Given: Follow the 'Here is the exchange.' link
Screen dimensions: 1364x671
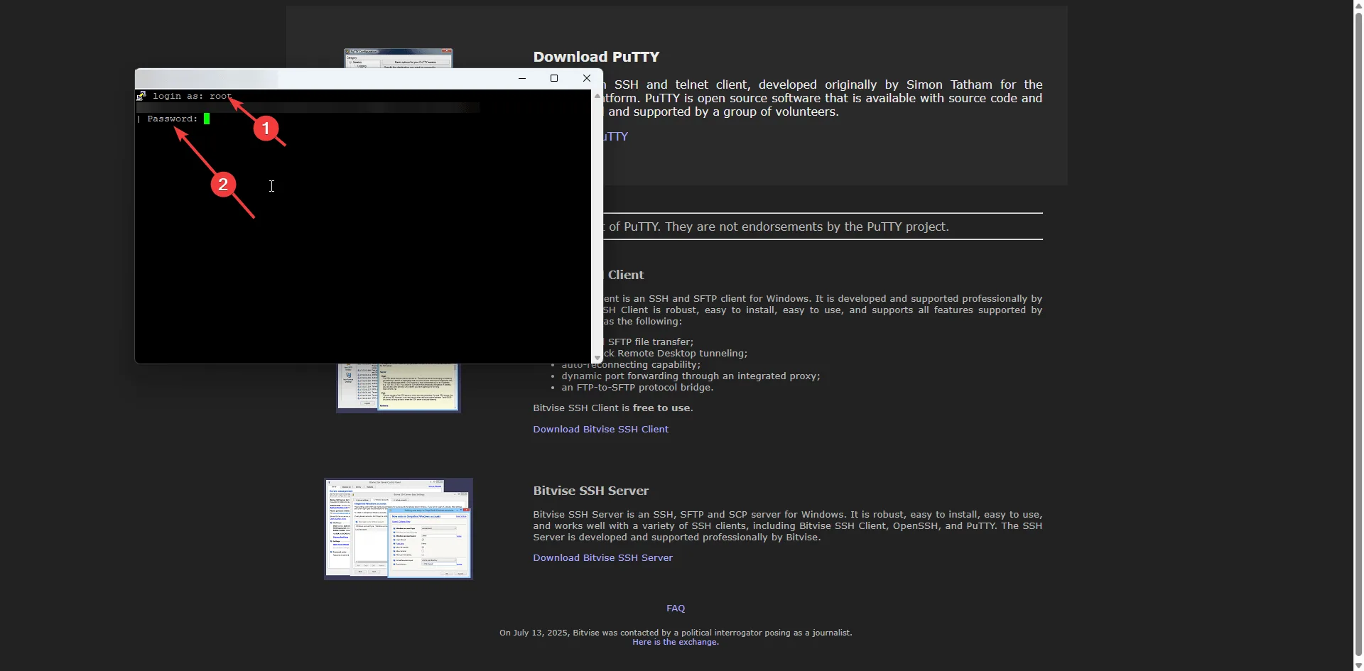Looking at the screenshot, I should (676, 642).
